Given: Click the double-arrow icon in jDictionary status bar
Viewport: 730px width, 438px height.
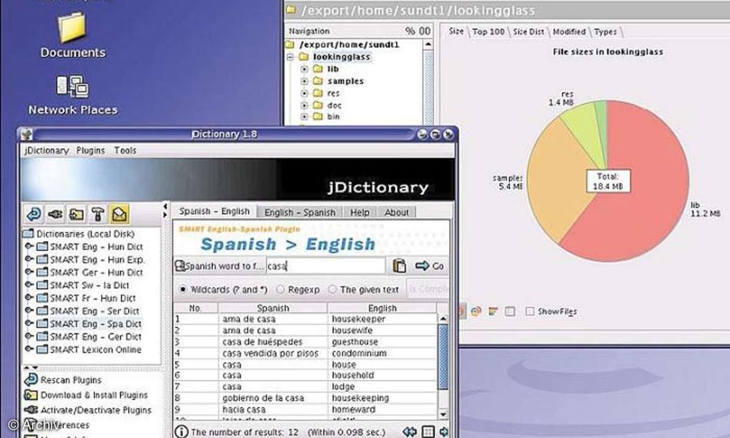Looking at the screenshot, I should tap(410, 431).
